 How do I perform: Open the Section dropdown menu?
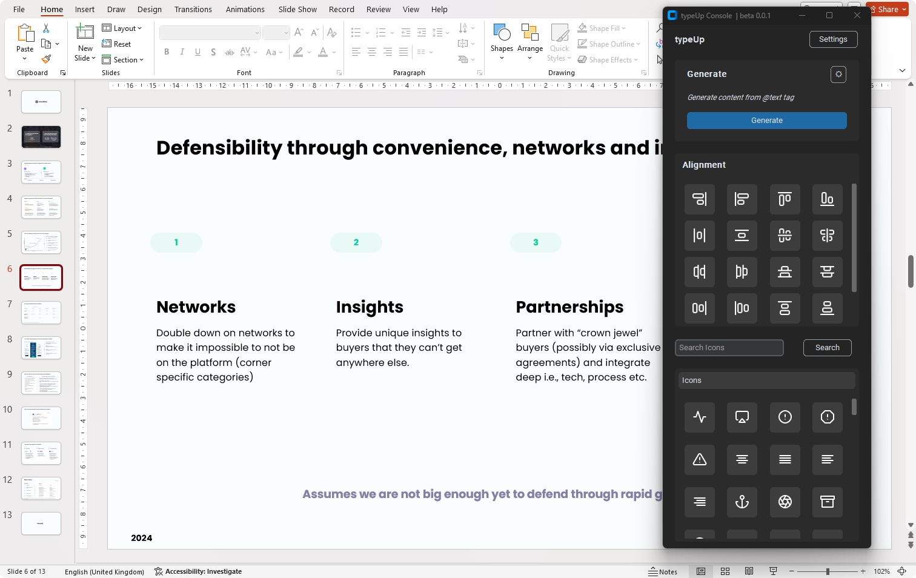pos(123,60)
